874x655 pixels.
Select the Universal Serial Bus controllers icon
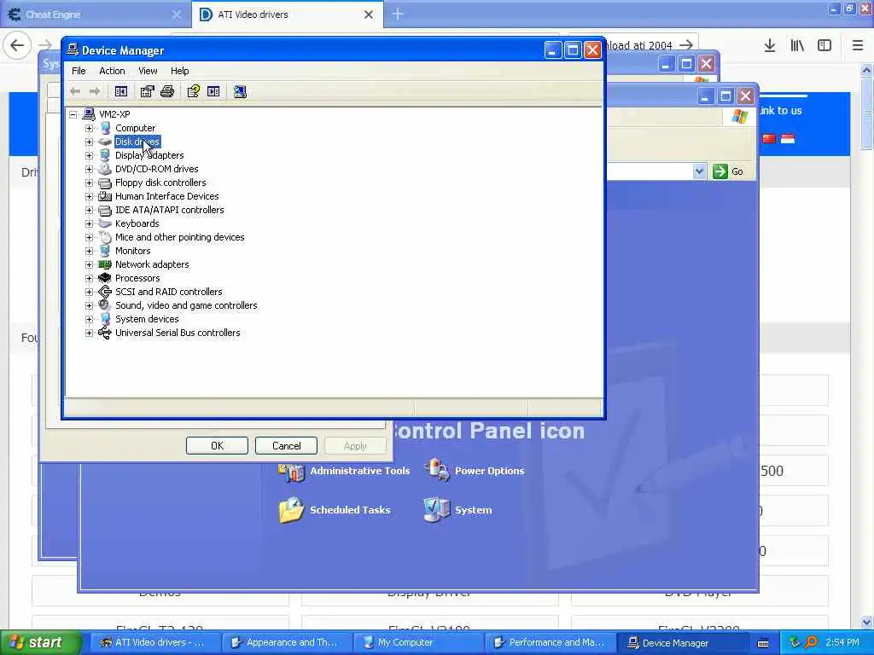pyautogui.click(x=105, y=333)
